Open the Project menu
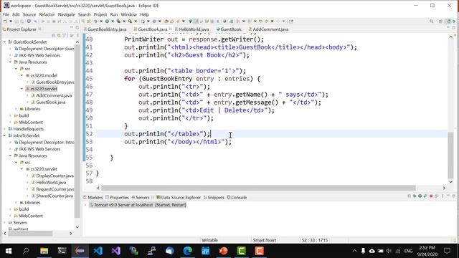The height and width of the screenshot is (258, 459). pos(100,14)
